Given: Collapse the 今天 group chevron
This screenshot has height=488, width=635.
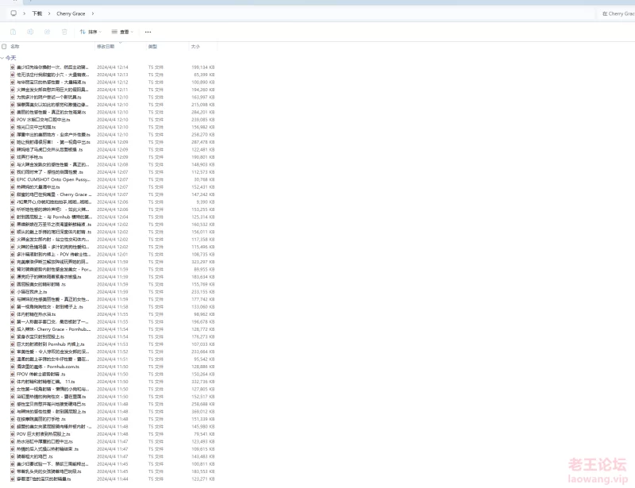Looking at the screenshot, I should pyautogui.click(x=3, y=58).
